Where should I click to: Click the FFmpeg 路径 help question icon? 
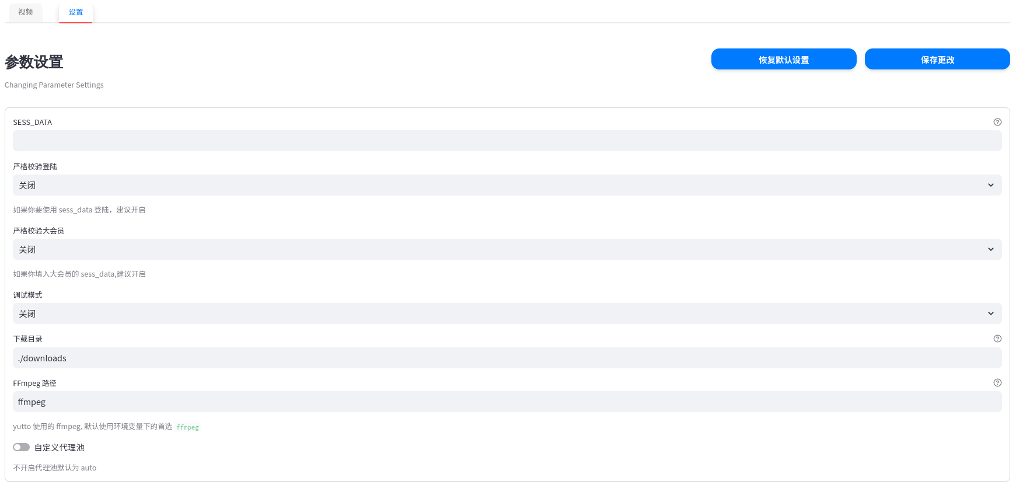click(997, 383)
